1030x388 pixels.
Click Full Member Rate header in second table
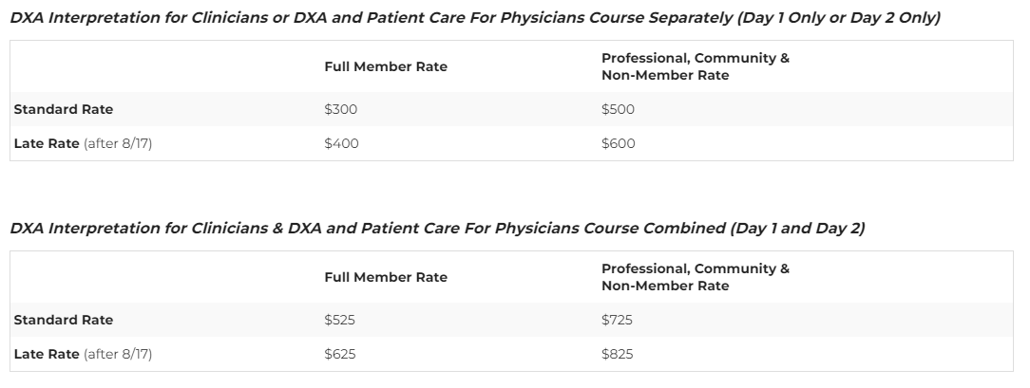pyautogui.click(x=386, y=277)
